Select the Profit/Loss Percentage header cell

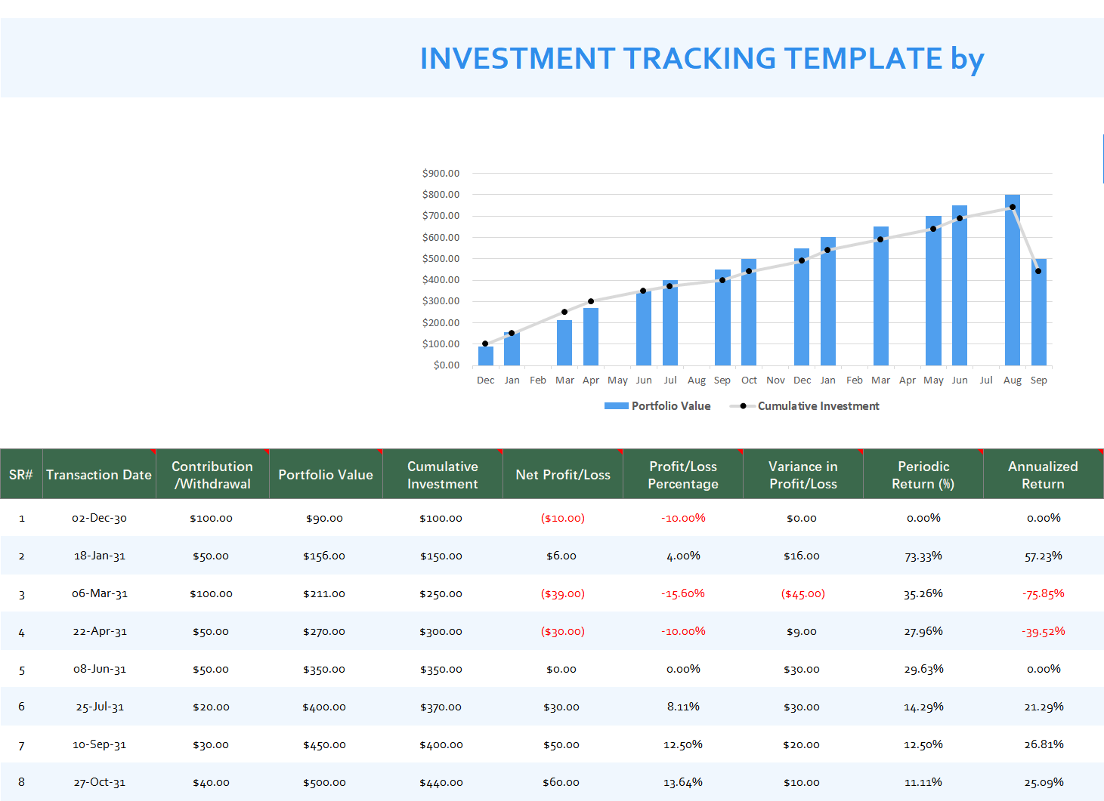[683, 474]
